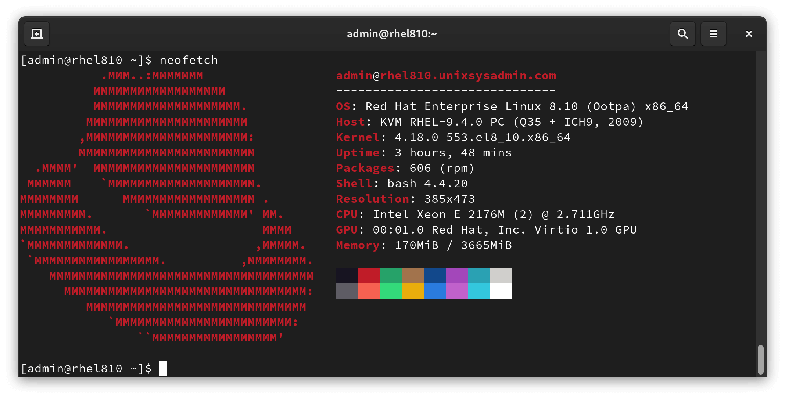This screenshot has width=785, height=398.
Task: Click the cyan swatch in the bottom row
Action: 479,291
